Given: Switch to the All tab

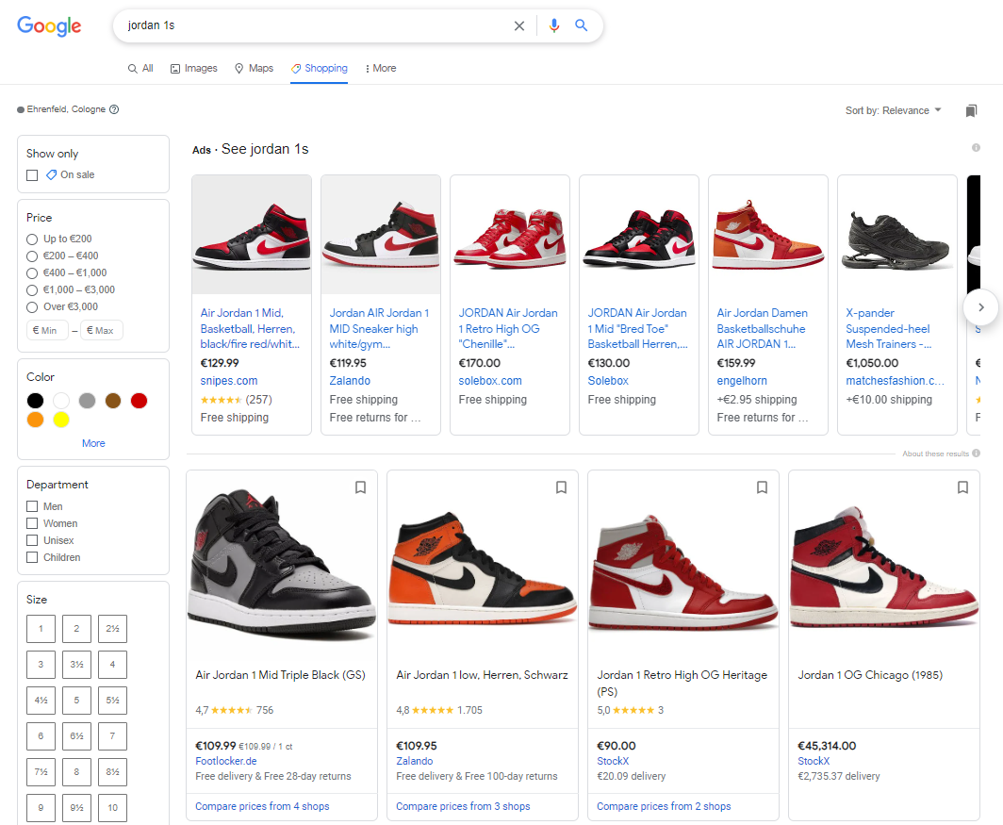Looking at the screenshot, I should click(x=140, y=69).
